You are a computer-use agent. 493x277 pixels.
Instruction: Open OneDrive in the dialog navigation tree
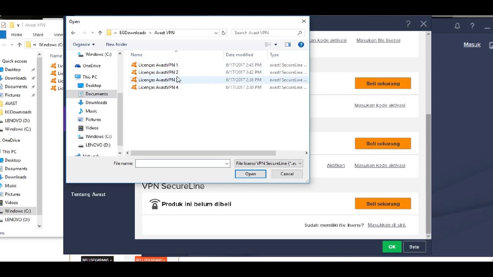(92, 66)
